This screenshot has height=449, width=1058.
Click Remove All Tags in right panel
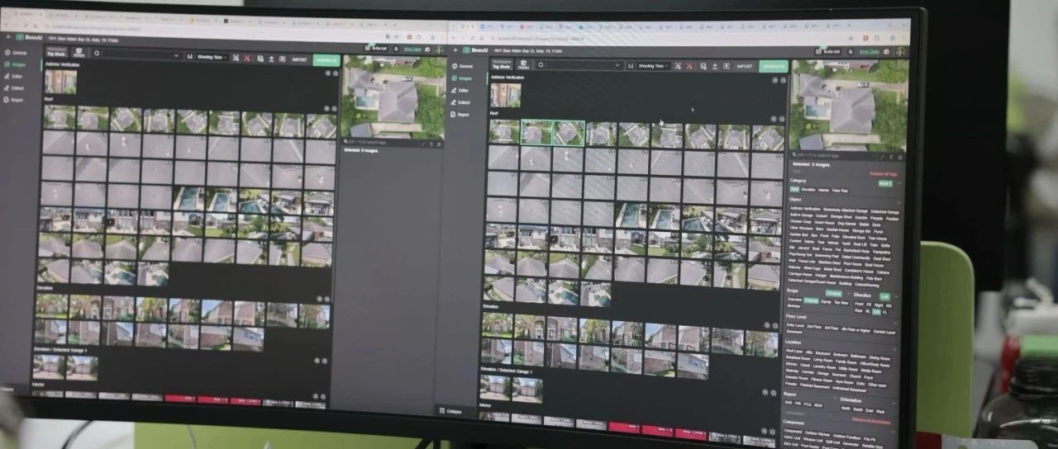click(x=885, y=173)
